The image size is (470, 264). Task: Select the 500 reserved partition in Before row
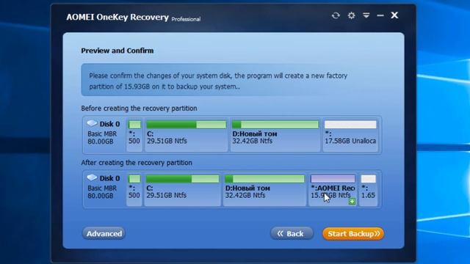(134, 134)
